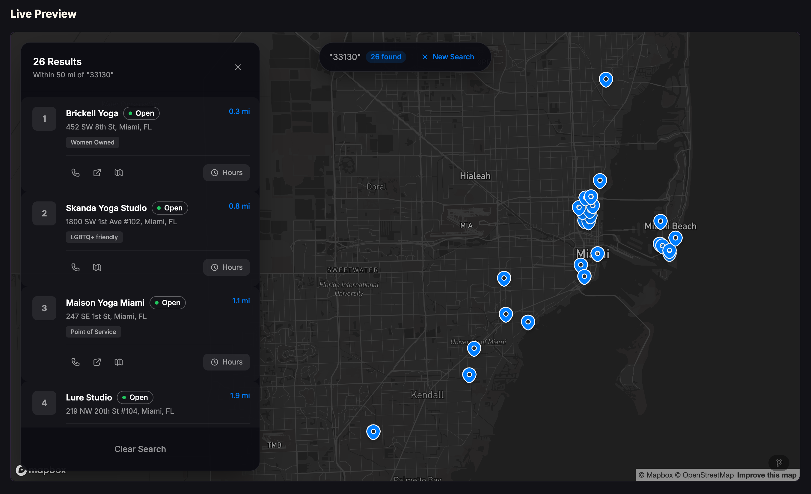Viewport: 811px width, 494px height.
Task: Click the northernmost map pin marker
Action: pyautogui.click(x=606, y=79)
